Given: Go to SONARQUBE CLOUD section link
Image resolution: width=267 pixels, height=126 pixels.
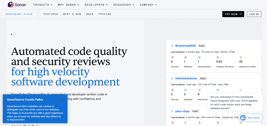Looking at the screenshot, I should point(19,14).
